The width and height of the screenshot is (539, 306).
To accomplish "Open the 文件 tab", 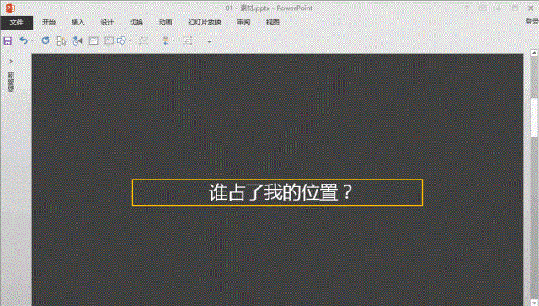I will coord(17,23).
